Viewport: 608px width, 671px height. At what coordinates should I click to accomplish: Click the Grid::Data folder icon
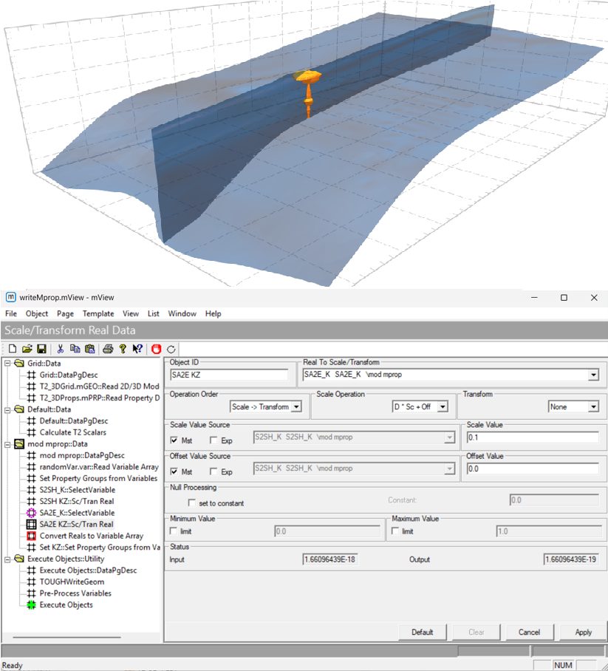click(18, 363)
